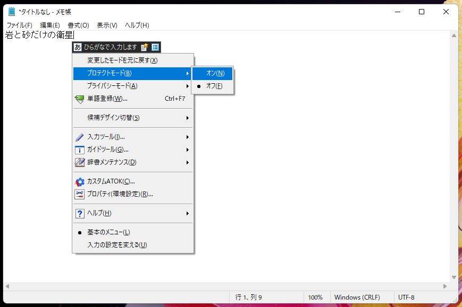Click the gear icon for カスタムATOK
This screenshot has height=307, width=462.
point(80,182)
